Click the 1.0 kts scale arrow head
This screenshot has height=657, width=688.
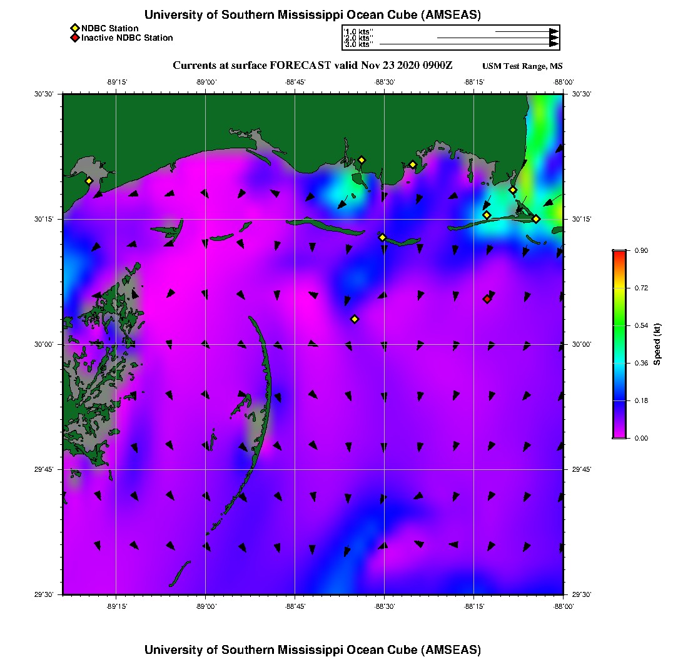click(554, 31)
